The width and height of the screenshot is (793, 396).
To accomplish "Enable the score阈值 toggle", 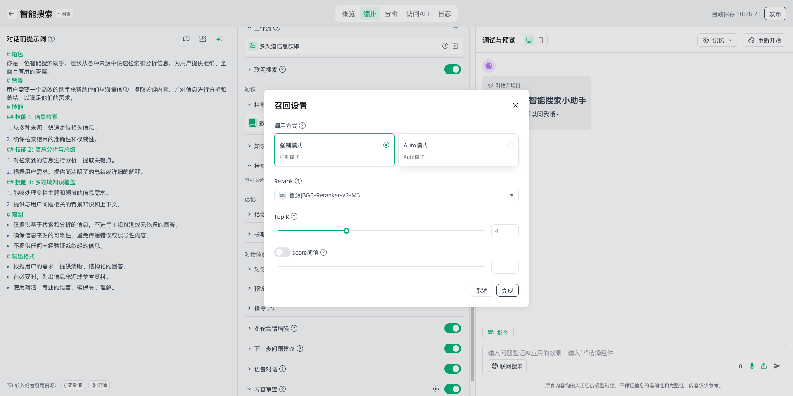I will pos(283,252).
